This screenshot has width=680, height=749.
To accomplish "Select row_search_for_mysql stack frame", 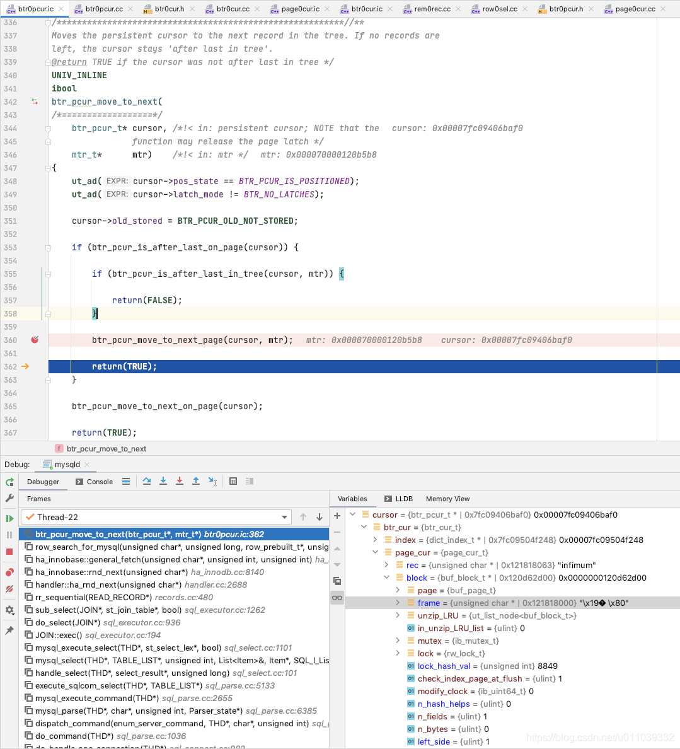I will 174,547.
